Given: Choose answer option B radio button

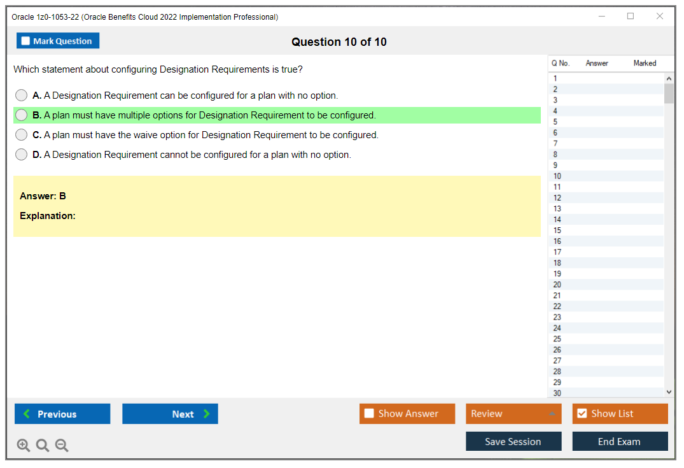Looking at the screenshot, I should click(22, 115).
